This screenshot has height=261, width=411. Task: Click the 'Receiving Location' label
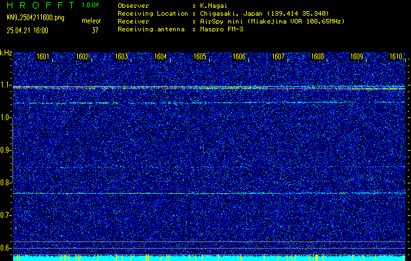pos(153,13)
